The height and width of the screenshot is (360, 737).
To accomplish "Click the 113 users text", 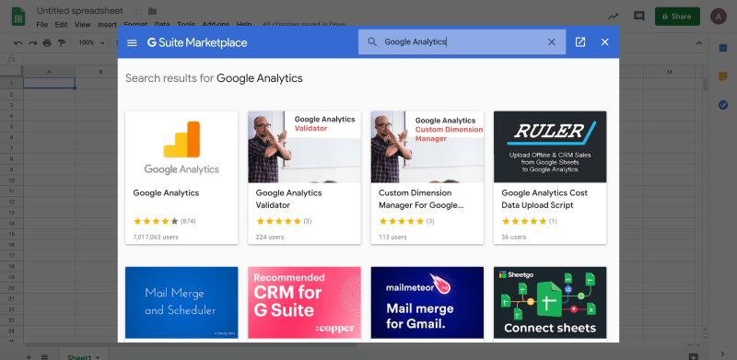I will [392, 238].
